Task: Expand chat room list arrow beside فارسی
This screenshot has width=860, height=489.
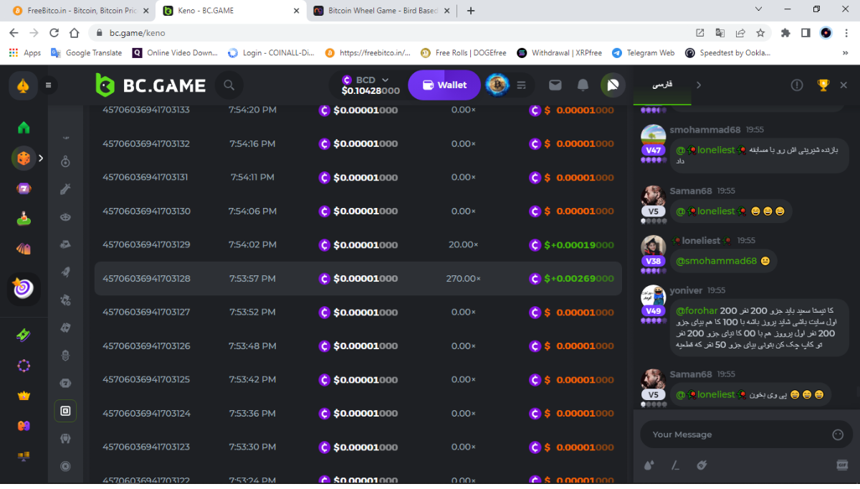Action: coord(699,85)
